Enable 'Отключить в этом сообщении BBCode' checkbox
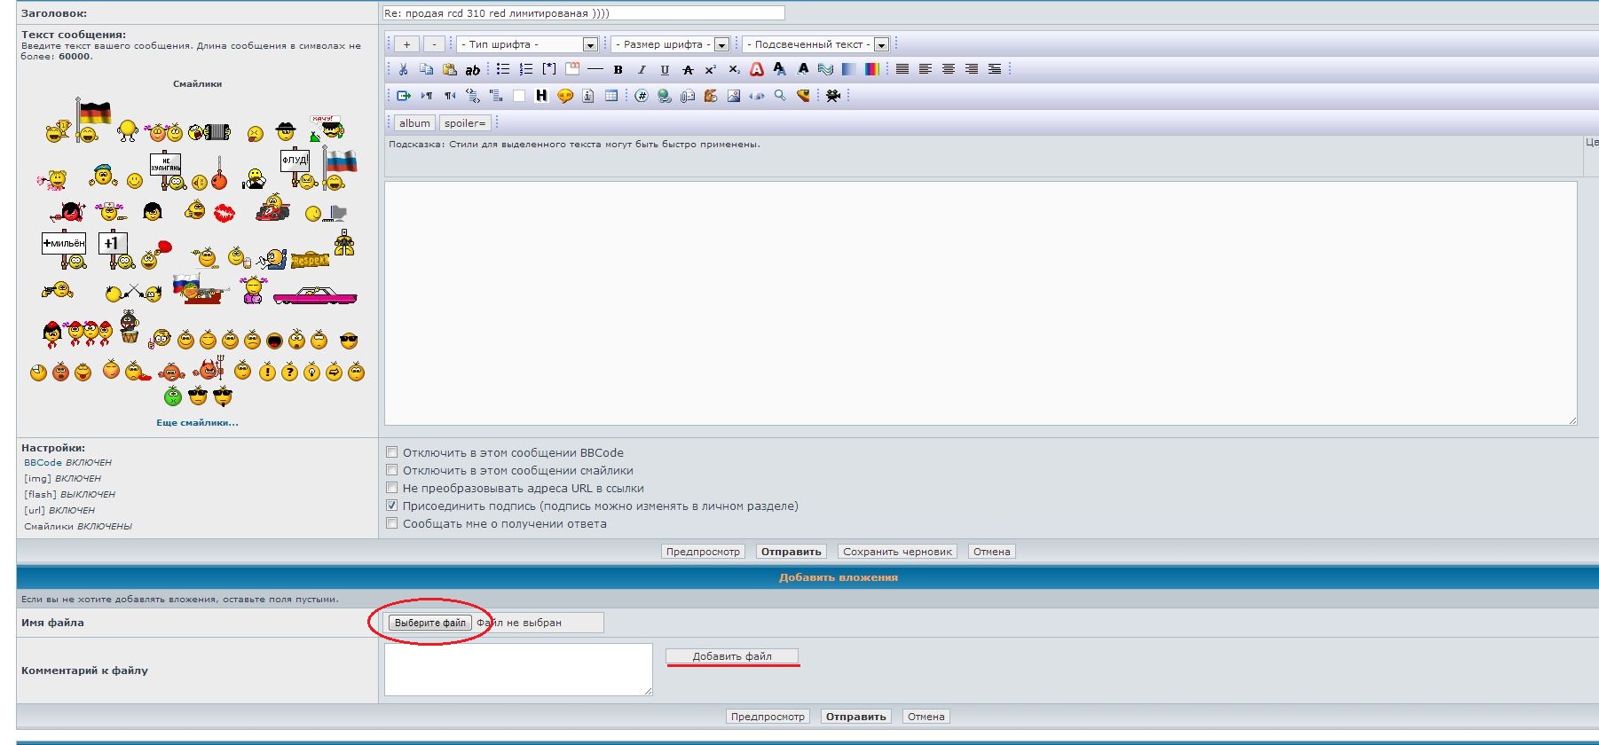Screen dimensions: 1599x745 (392, 452)
